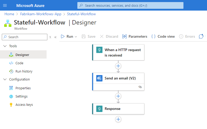Viewport: 207px width, 129px height.
Task: Click the connection link icon on email action
Action: click(x=140, y=87)
